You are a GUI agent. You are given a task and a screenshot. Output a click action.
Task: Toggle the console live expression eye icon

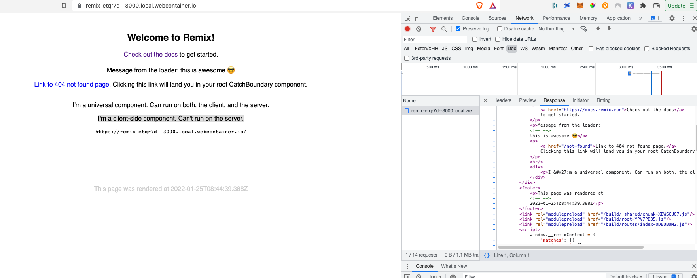click(x=453, y=276)
